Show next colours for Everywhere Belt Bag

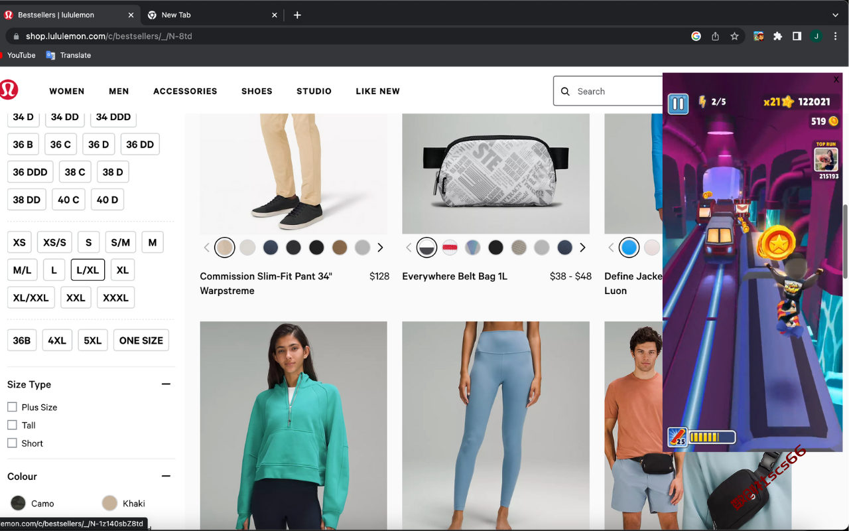click(582, 248)
